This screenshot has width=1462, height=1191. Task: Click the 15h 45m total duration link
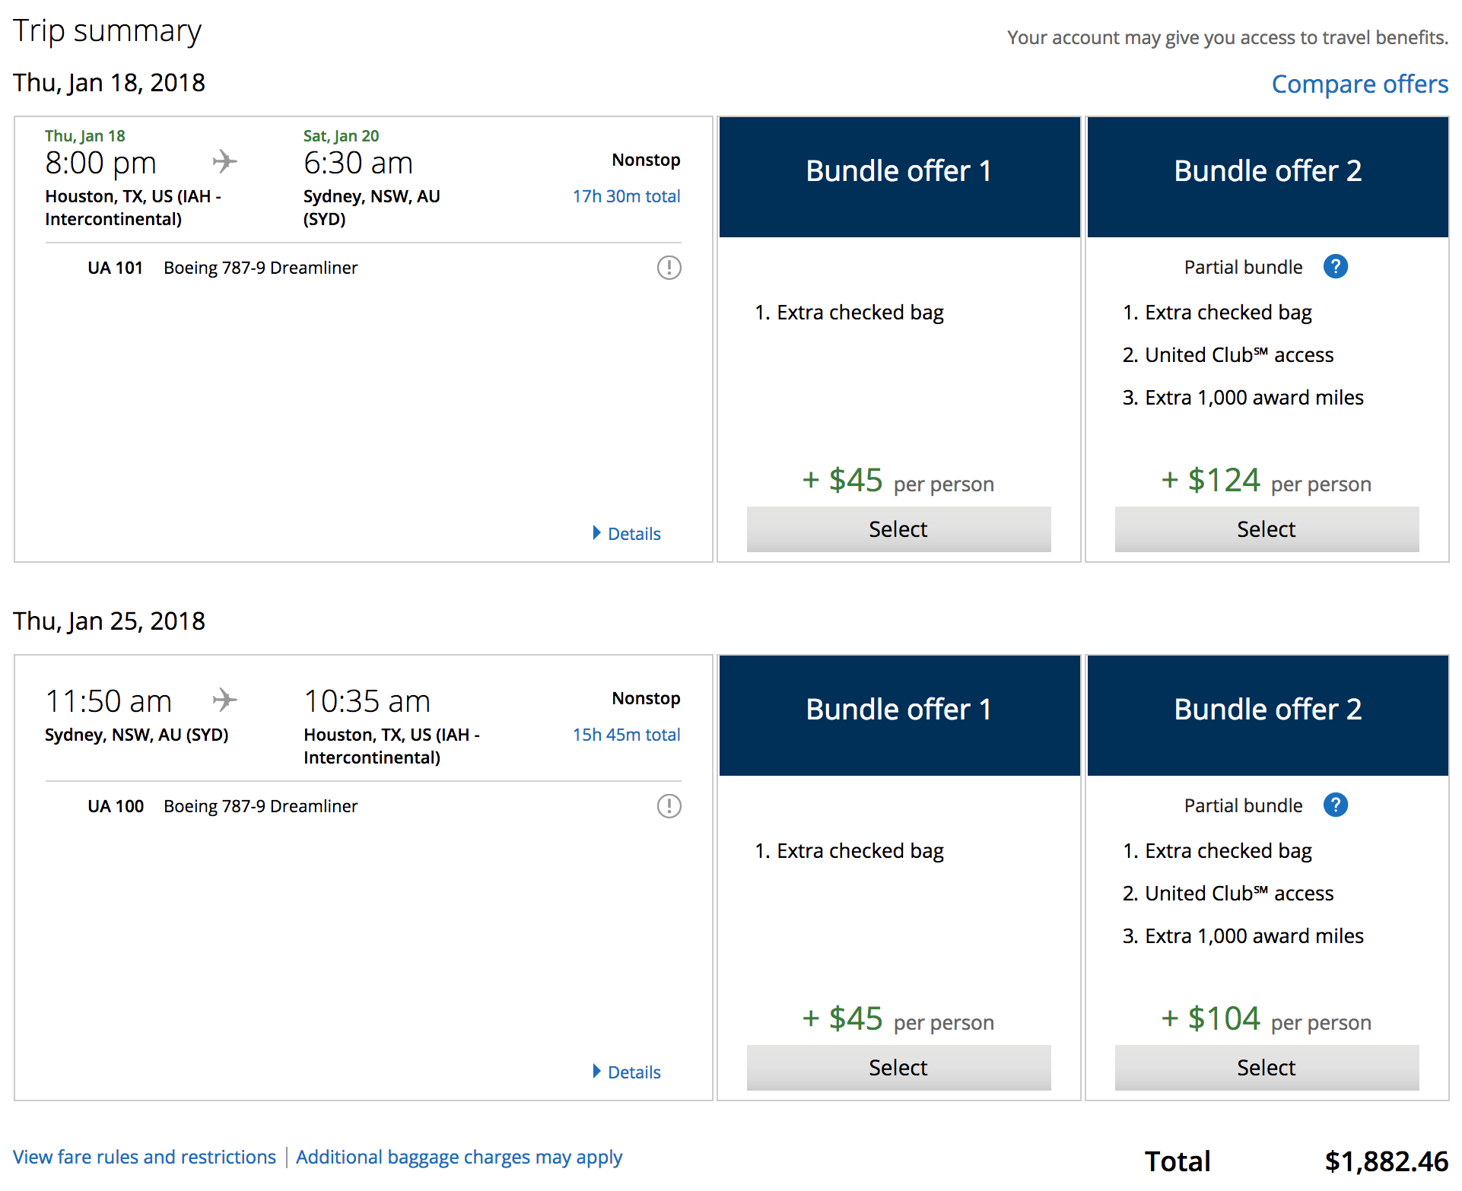626,735
